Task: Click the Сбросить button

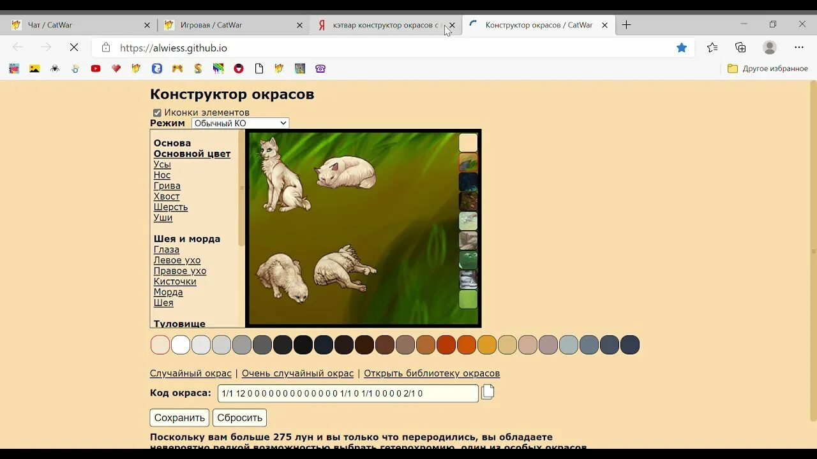Action: tap(239, 418)
